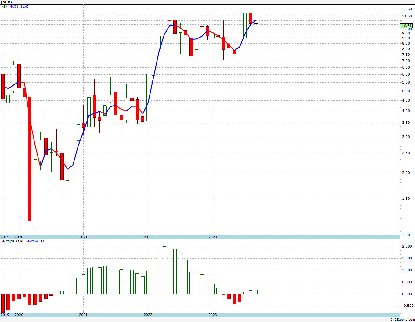
Task: Click the 3.00 price axis label
Action: (406, 137)
